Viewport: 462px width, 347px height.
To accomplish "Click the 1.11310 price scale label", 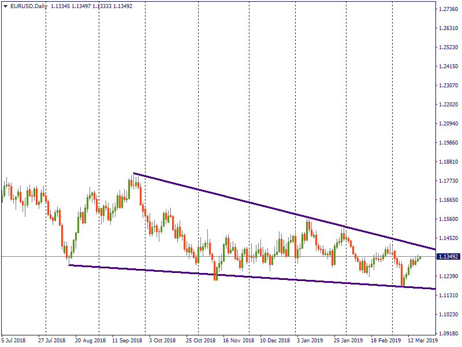I will (x=448, y=296).
